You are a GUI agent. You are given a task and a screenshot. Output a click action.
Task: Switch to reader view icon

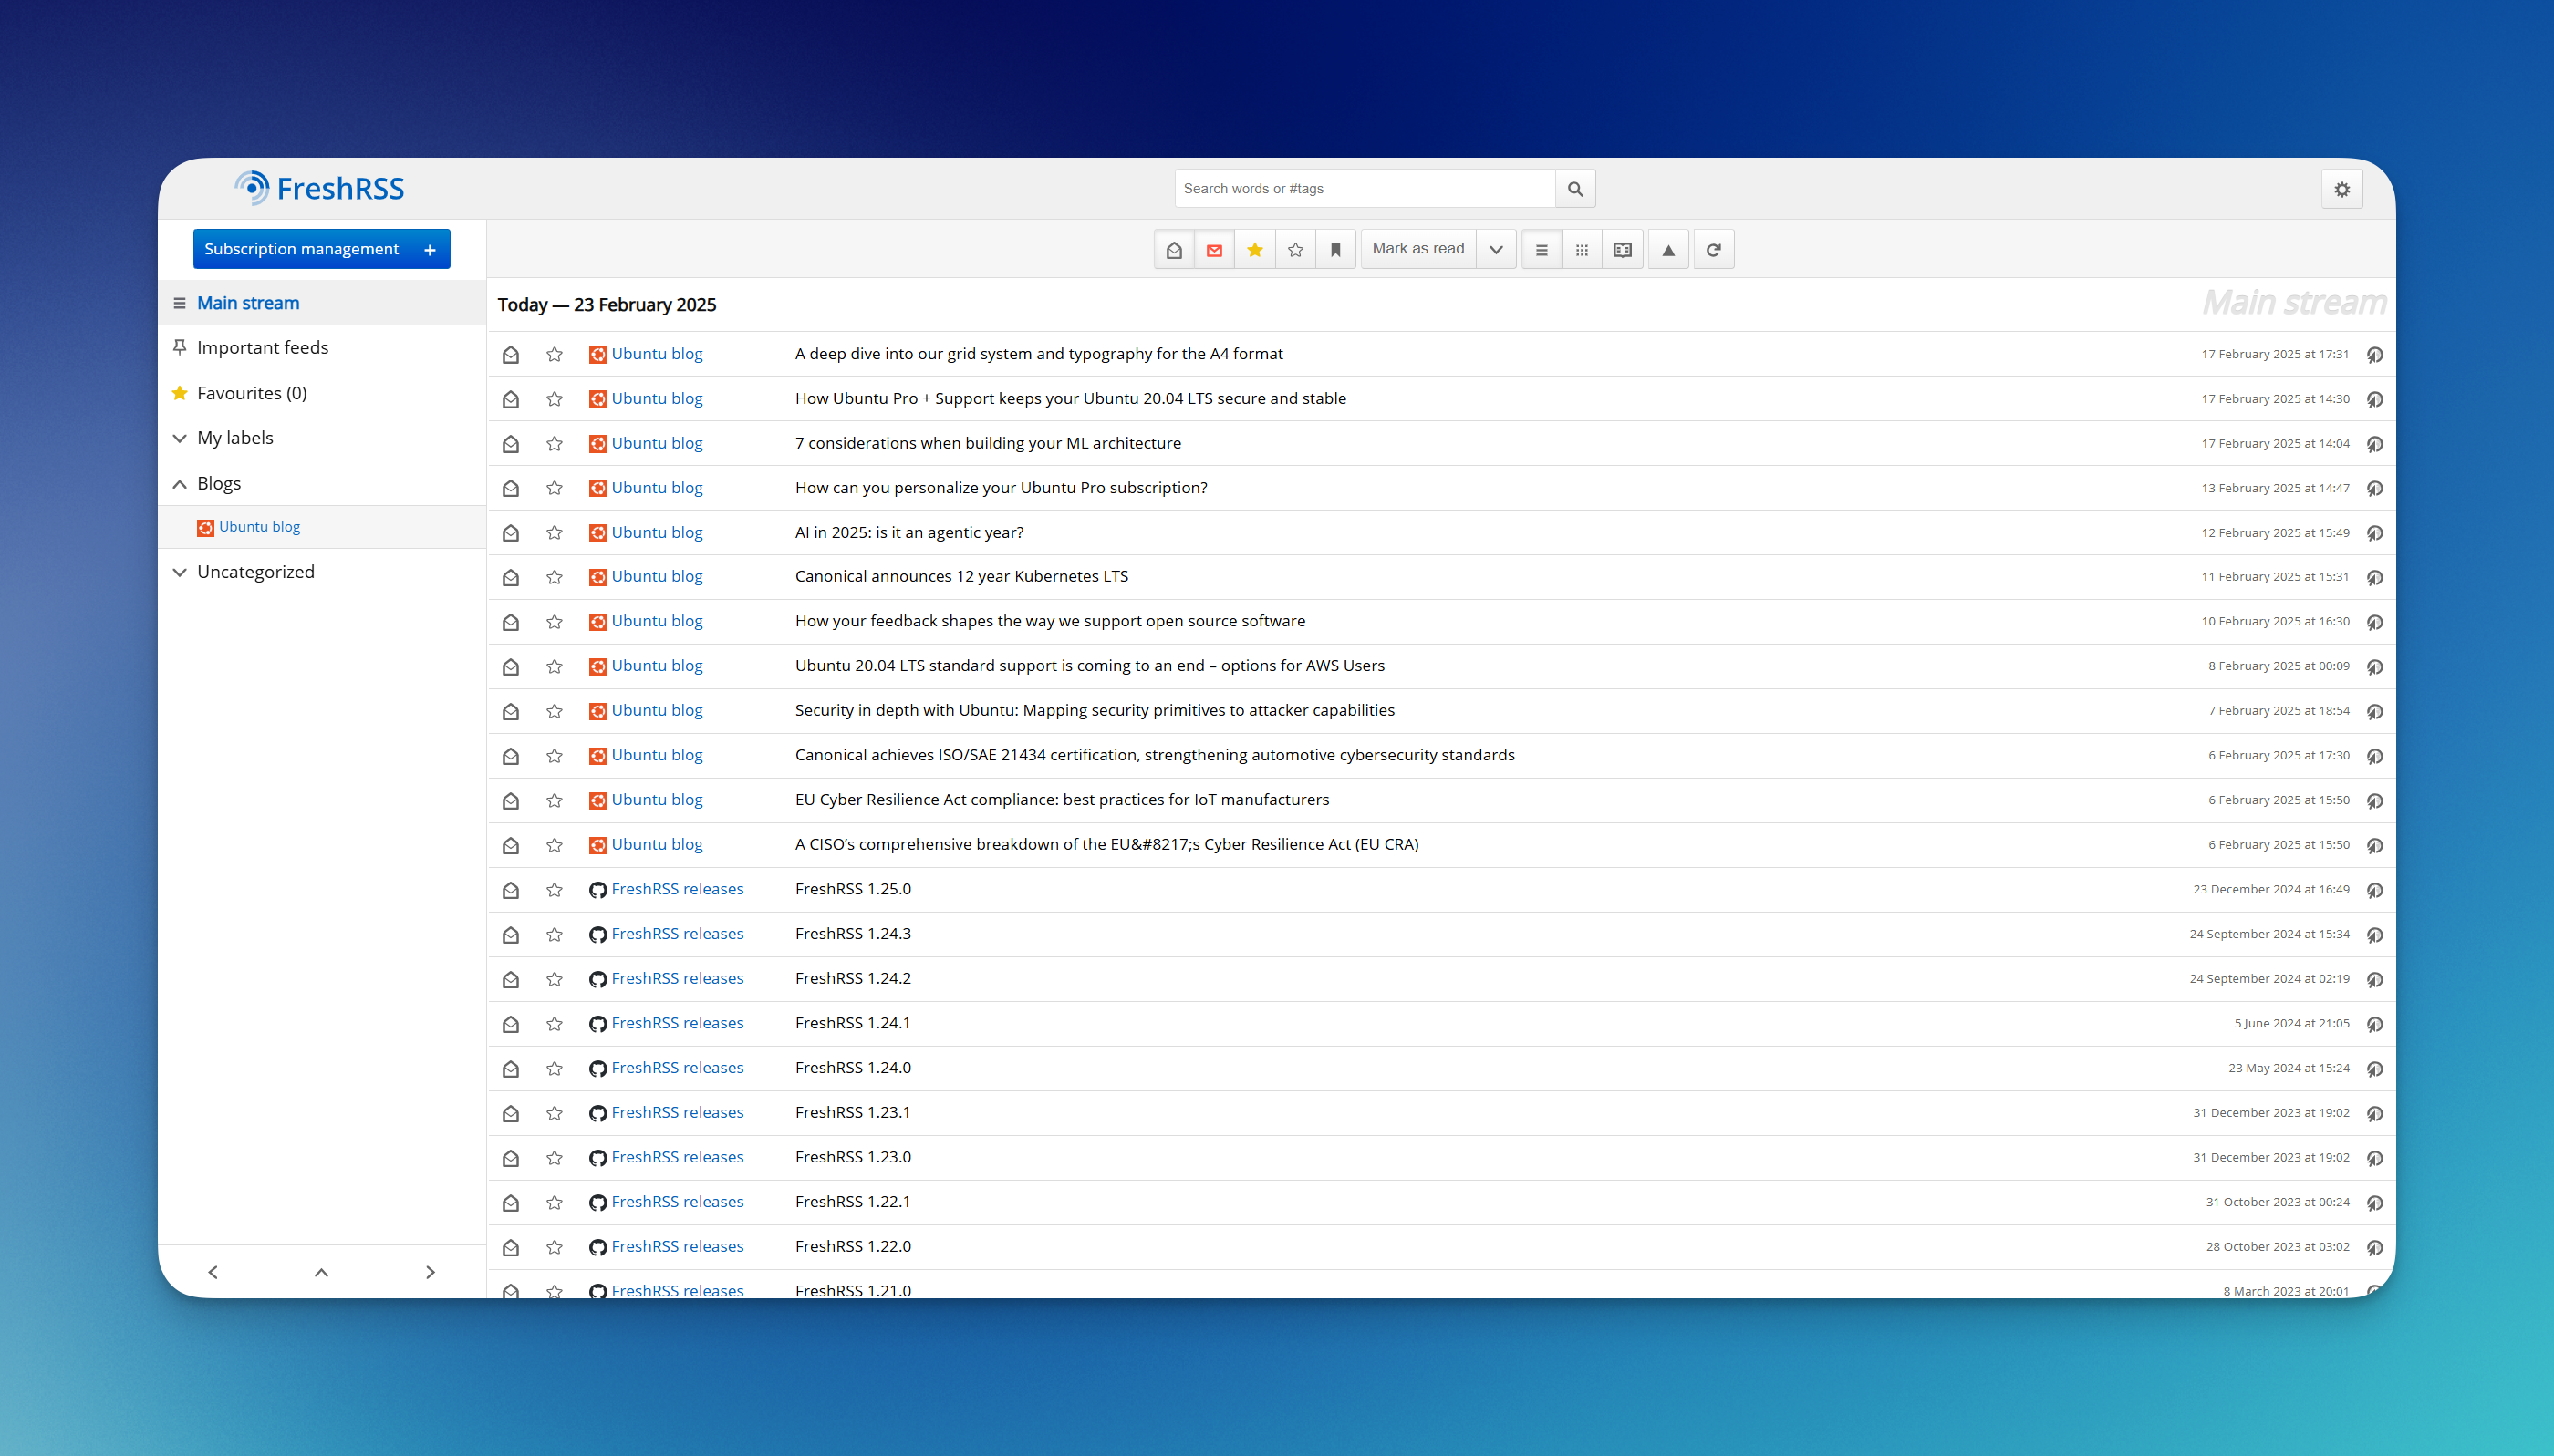tap(1622, 250)
